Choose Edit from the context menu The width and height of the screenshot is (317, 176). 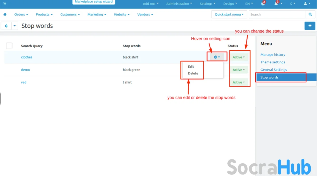click(191, 67)
